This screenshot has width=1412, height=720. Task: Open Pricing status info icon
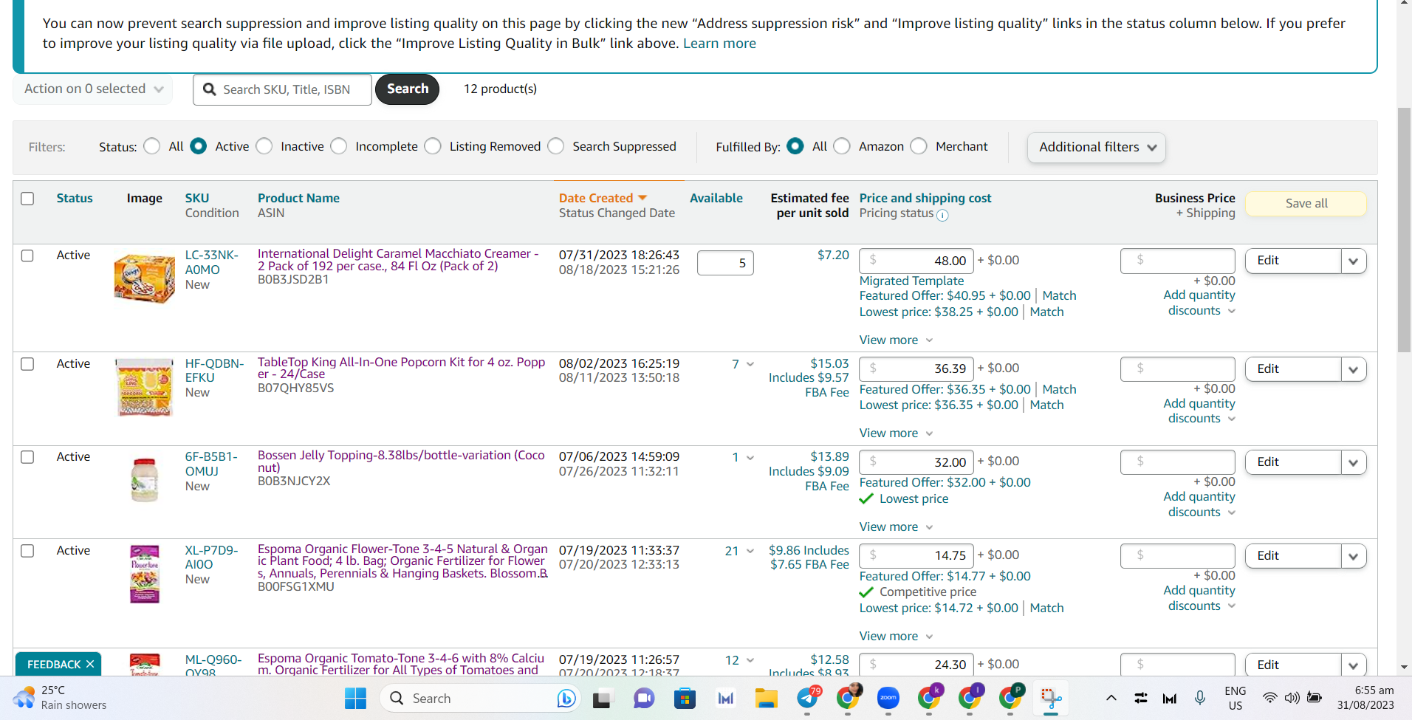[942, 215]
